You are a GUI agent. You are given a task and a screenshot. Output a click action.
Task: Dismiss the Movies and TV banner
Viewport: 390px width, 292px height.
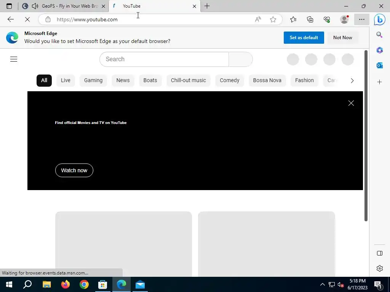point(351,103)
